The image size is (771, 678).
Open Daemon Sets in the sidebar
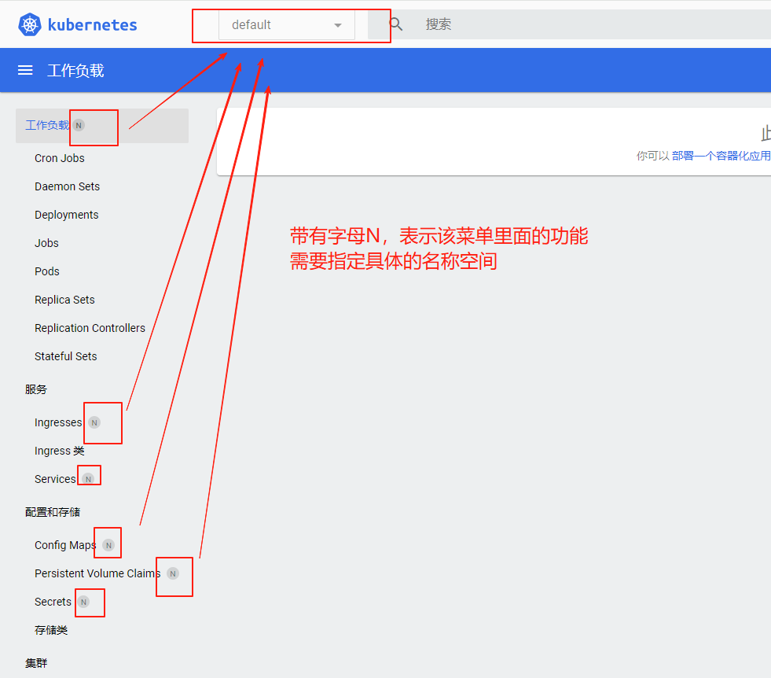point(68,186)
